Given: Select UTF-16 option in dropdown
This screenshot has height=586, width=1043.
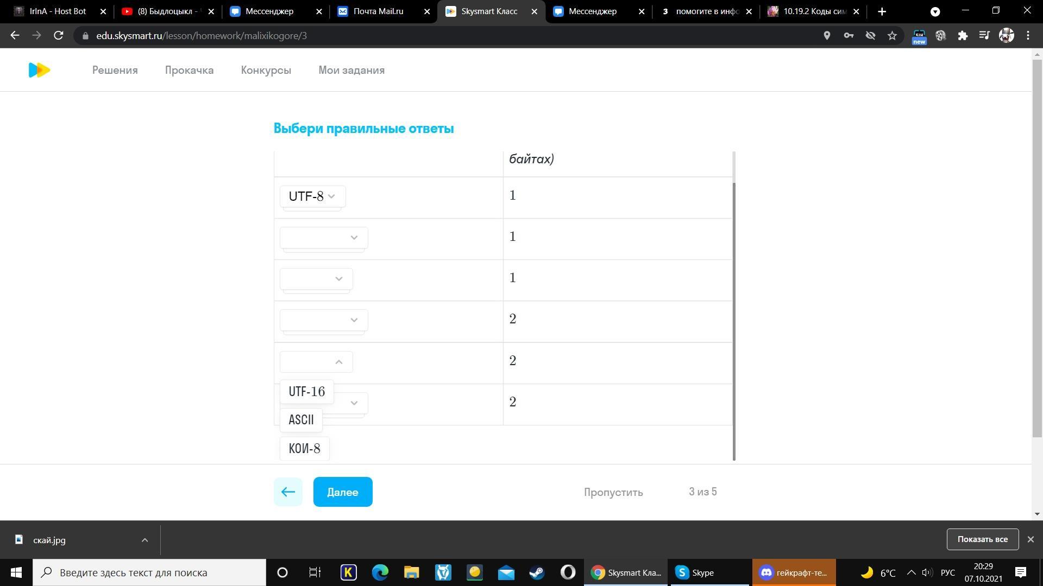Looking at the screenshot, I should click(x=307, y=392).
